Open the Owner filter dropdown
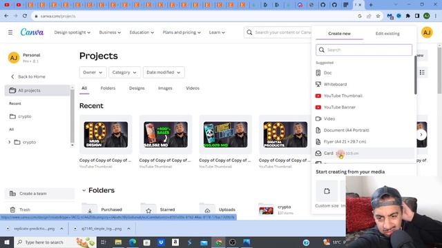 pos(93,72)
